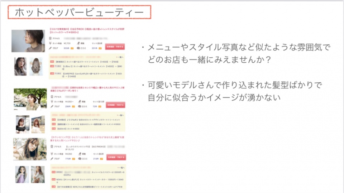Click the reserve button in the カウンセリング◎ salon listing
344x193 pixels.
pyautogui.click(x=116, y=157)
